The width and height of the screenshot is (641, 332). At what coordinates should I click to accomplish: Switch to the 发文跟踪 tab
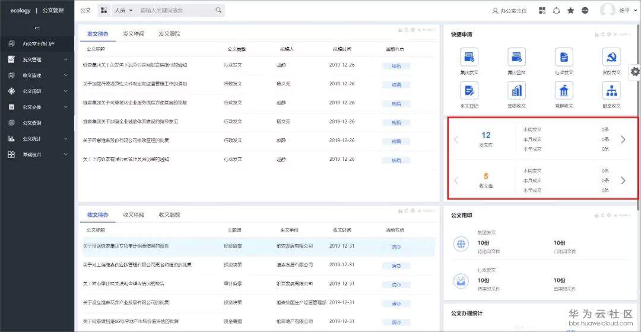click(169, 34)
